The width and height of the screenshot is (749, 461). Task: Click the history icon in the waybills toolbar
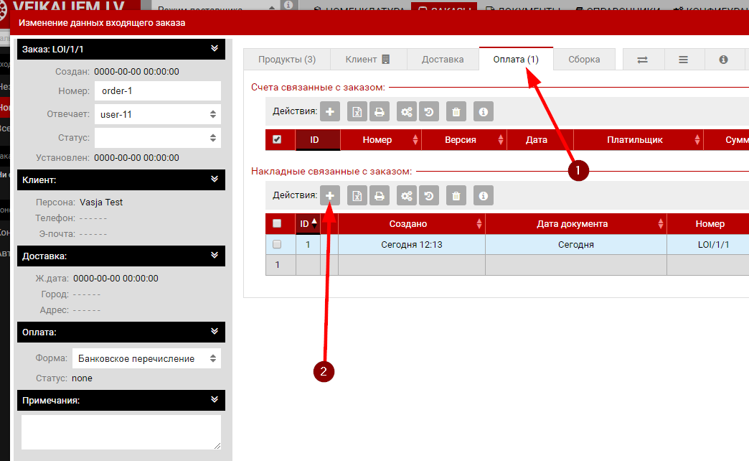coord(428,195)
